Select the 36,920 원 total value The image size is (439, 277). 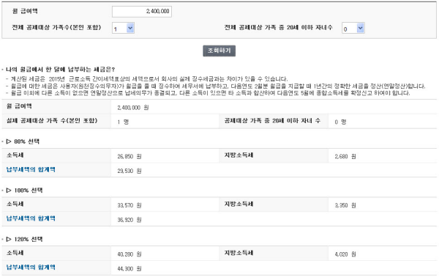point(130,220)
